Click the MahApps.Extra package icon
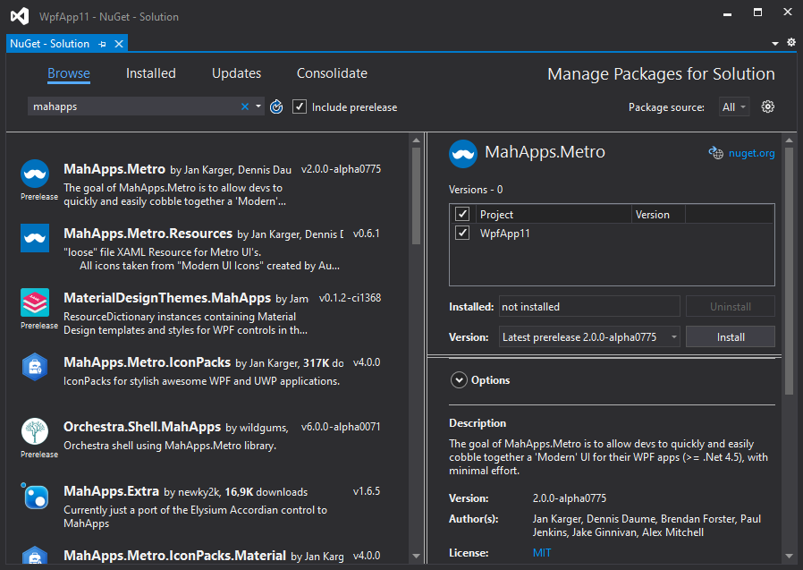 35,497
